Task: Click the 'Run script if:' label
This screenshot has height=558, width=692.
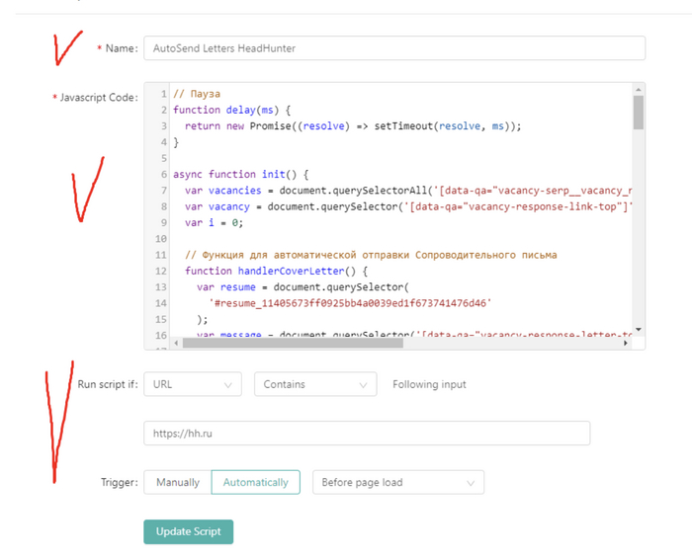Action: click(x=108, y=384)
